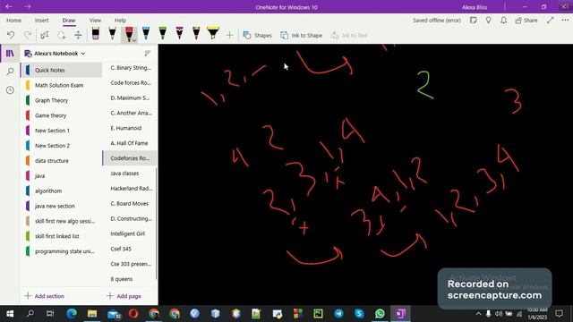Open the C. Board Moves page
573x322 pixels.
coord(130,203)
